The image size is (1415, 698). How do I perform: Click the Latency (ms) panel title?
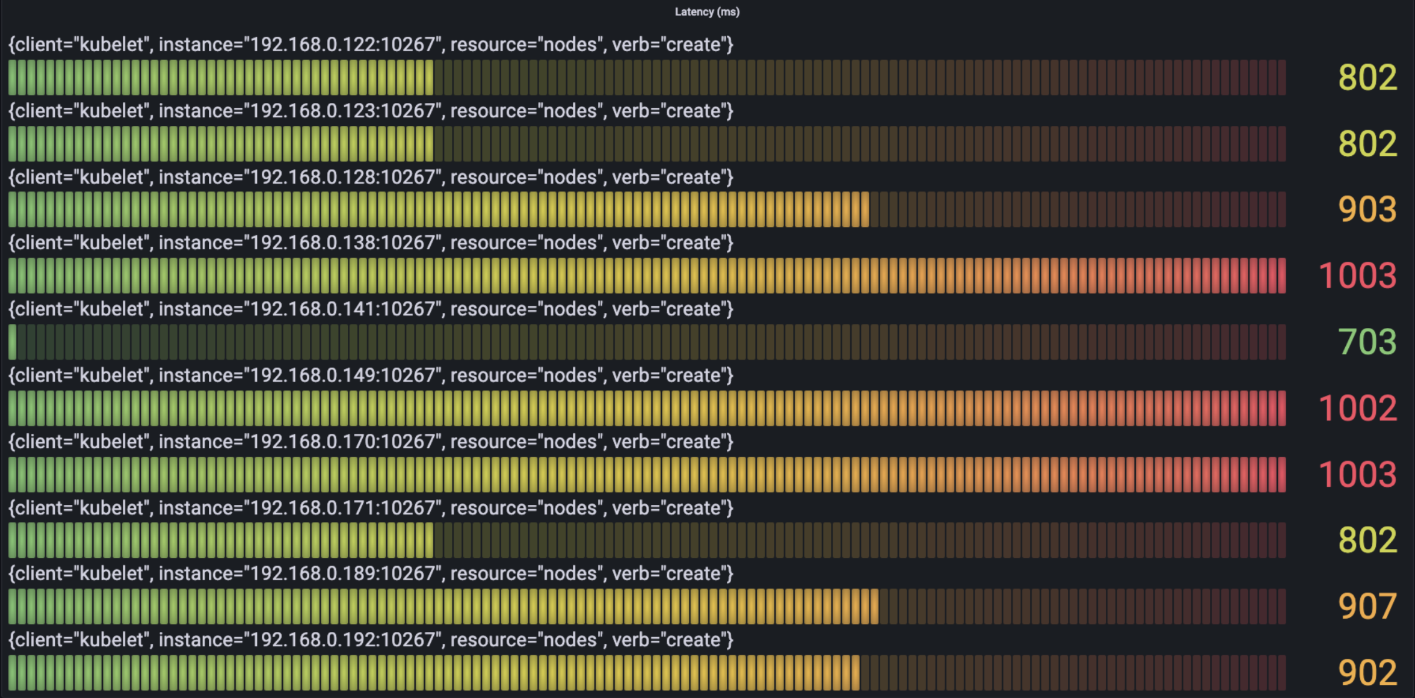[707, 12]
